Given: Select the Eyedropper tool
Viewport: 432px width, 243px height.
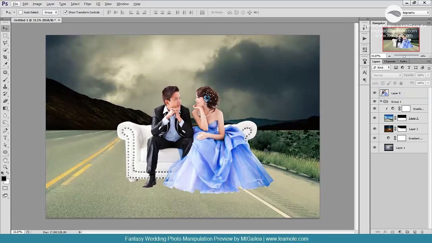Looking at the screenshot, I should tap(5, 64).
